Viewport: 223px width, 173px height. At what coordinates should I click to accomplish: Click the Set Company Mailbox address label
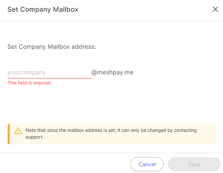tap(52, 47)
